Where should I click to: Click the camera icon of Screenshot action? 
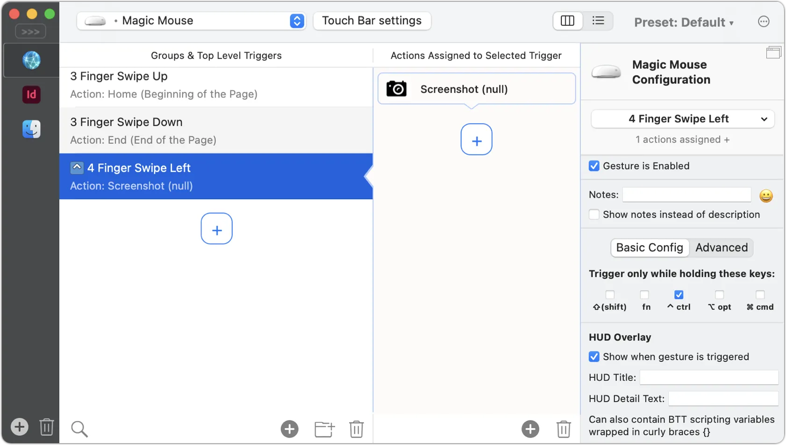[x=396, y=89]
